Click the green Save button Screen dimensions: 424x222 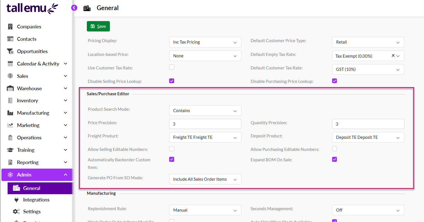98,26
